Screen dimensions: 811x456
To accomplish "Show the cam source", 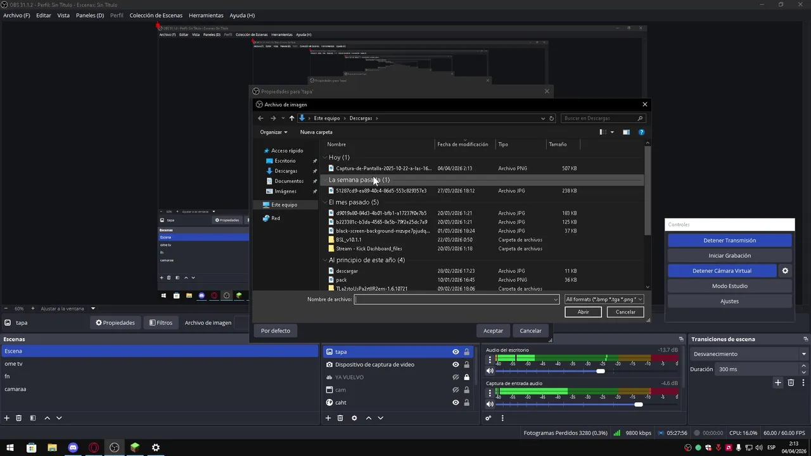I will point(456,390).
